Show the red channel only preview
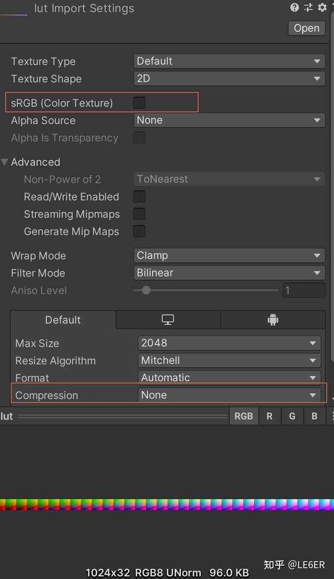 click(x=269, y=416)
